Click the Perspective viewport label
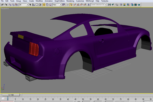This screenshot has height=102, width=153. tap(5, 9)
